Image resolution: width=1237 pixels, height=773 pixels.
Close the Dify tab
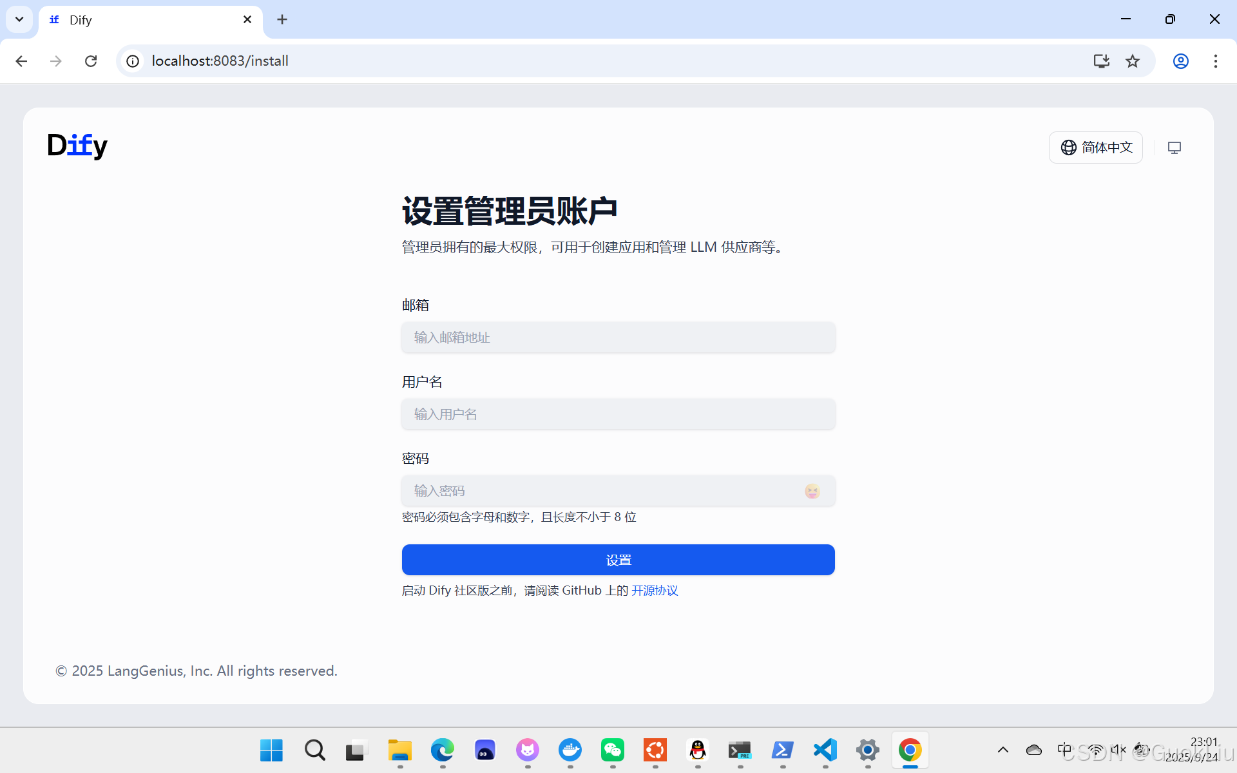click(247, 19)
